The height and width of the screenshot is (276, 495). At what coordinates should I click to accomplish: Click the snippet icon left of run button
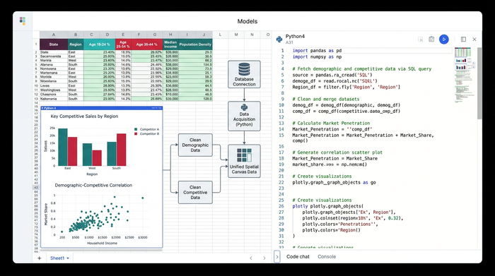coord(431,40)
